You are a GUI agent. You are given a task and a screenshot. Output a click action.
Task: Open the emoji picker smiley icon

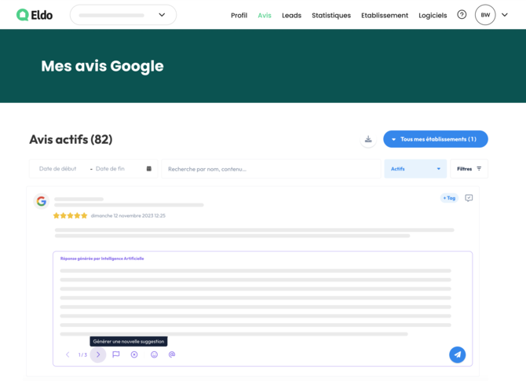[x=154, y=354]
